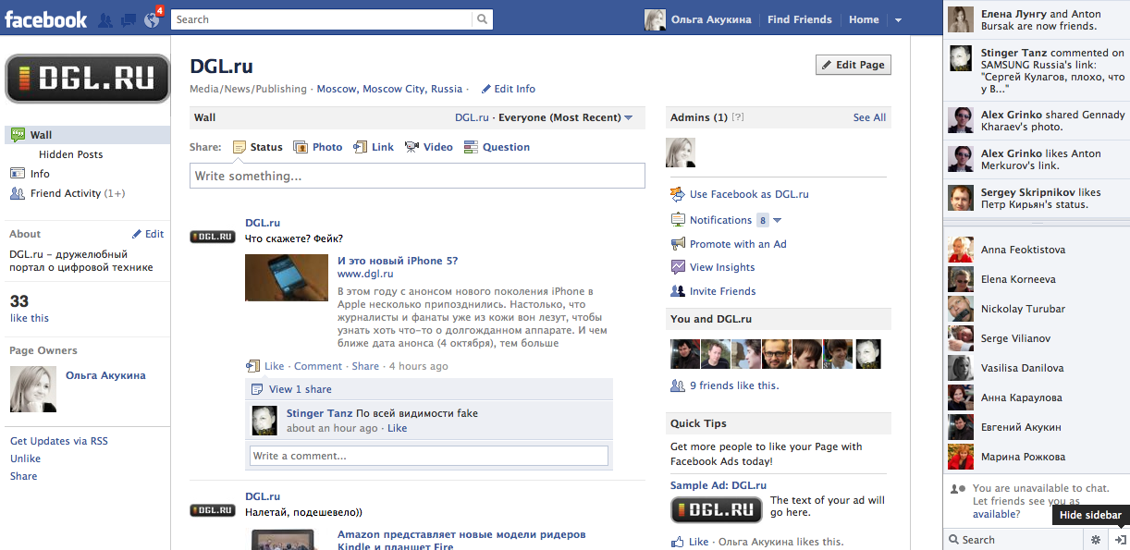Click the Hide sidebar arrow icon
This screenshot has height=550, width=1130.
click(x=1119, y=540)
